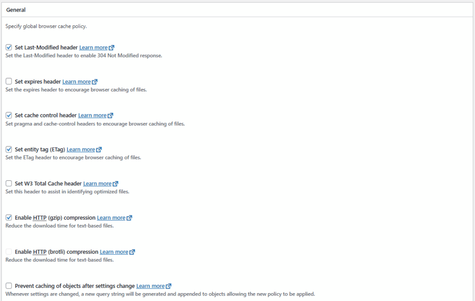Screen dimensions: 475x301
Task: Toggle the Set entity tag (ETag) checkbox
Action: [9, 149]
